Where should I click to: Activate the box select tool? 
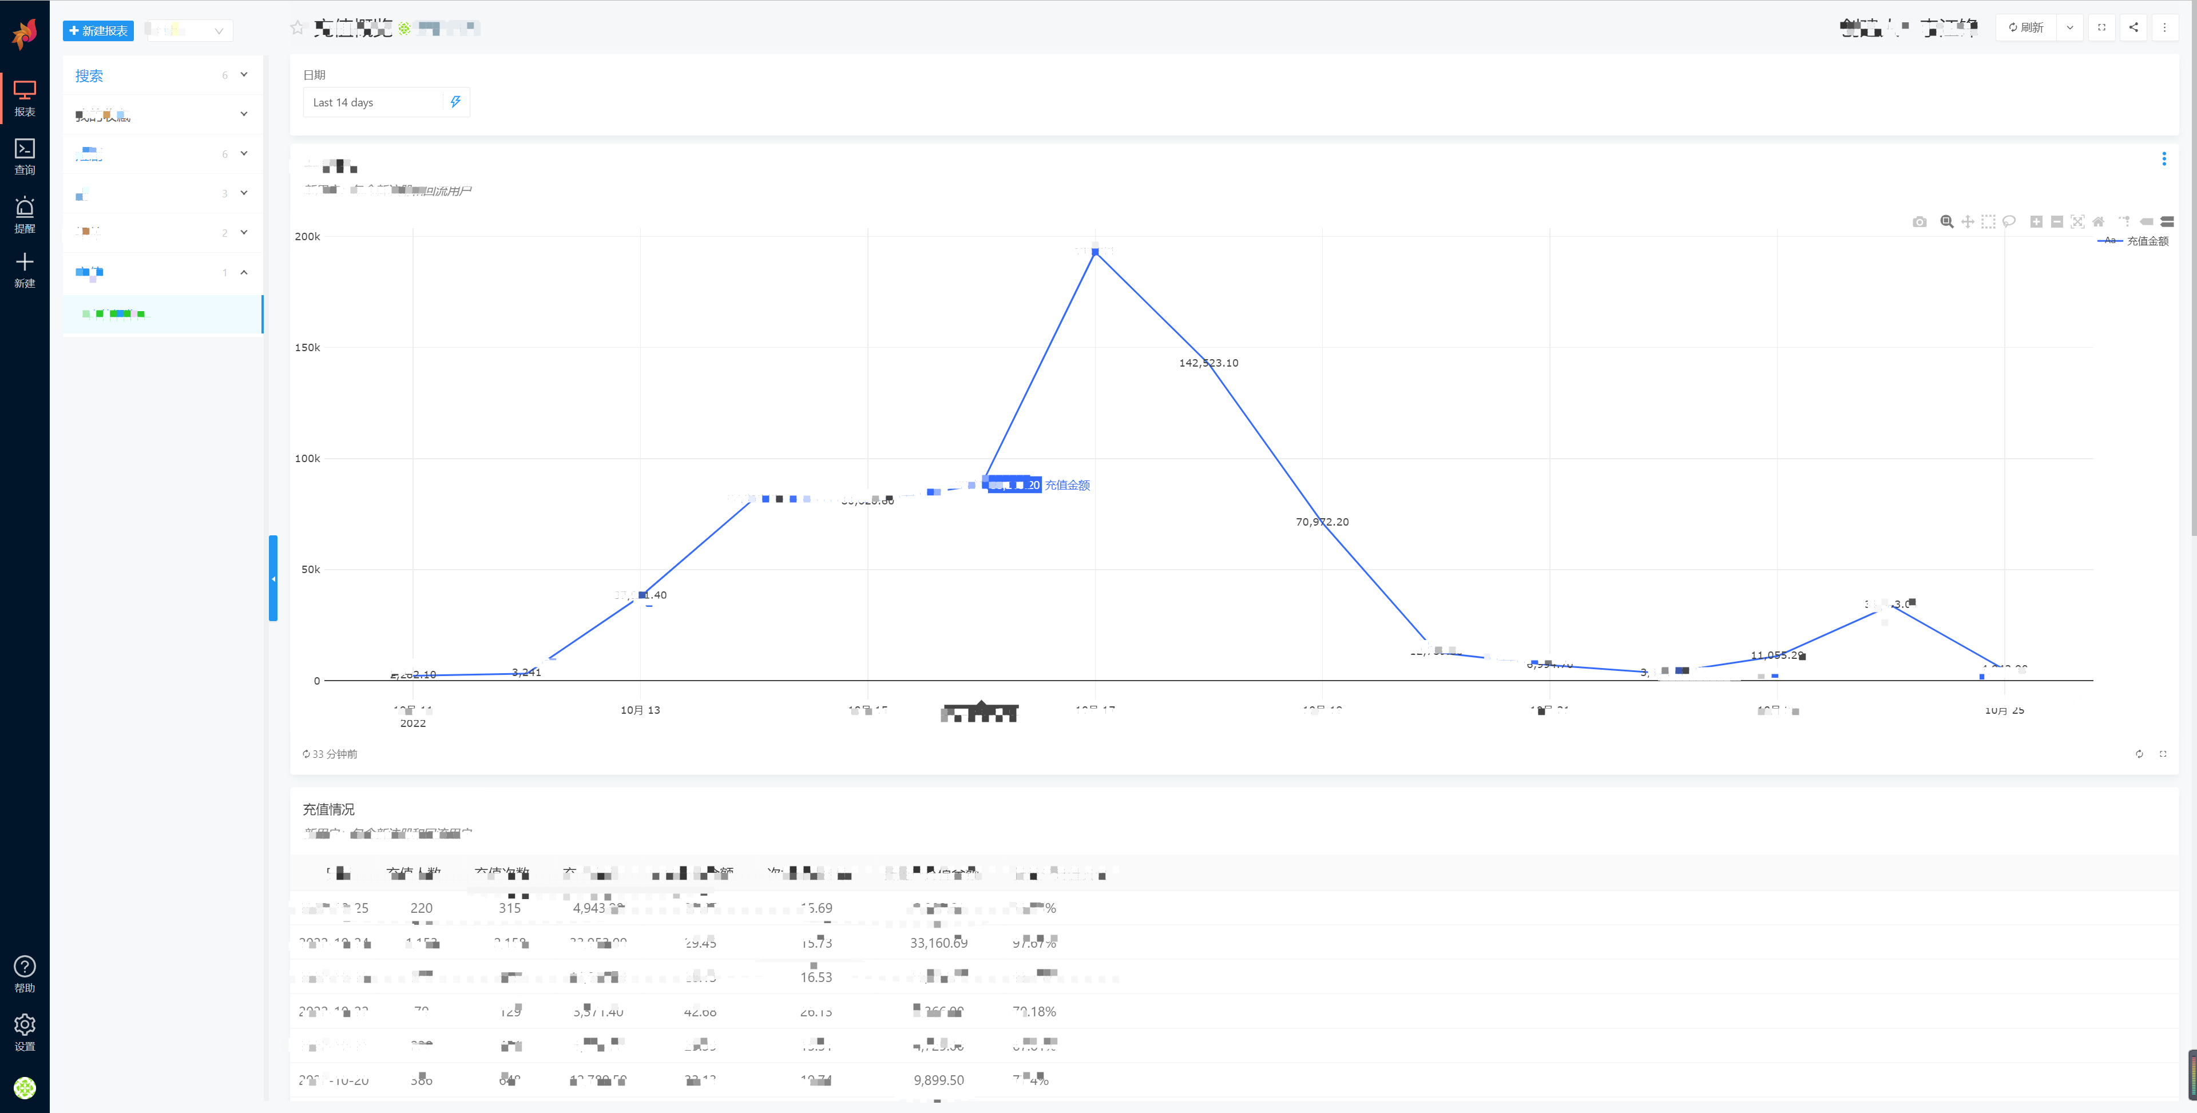point(1988,222)
